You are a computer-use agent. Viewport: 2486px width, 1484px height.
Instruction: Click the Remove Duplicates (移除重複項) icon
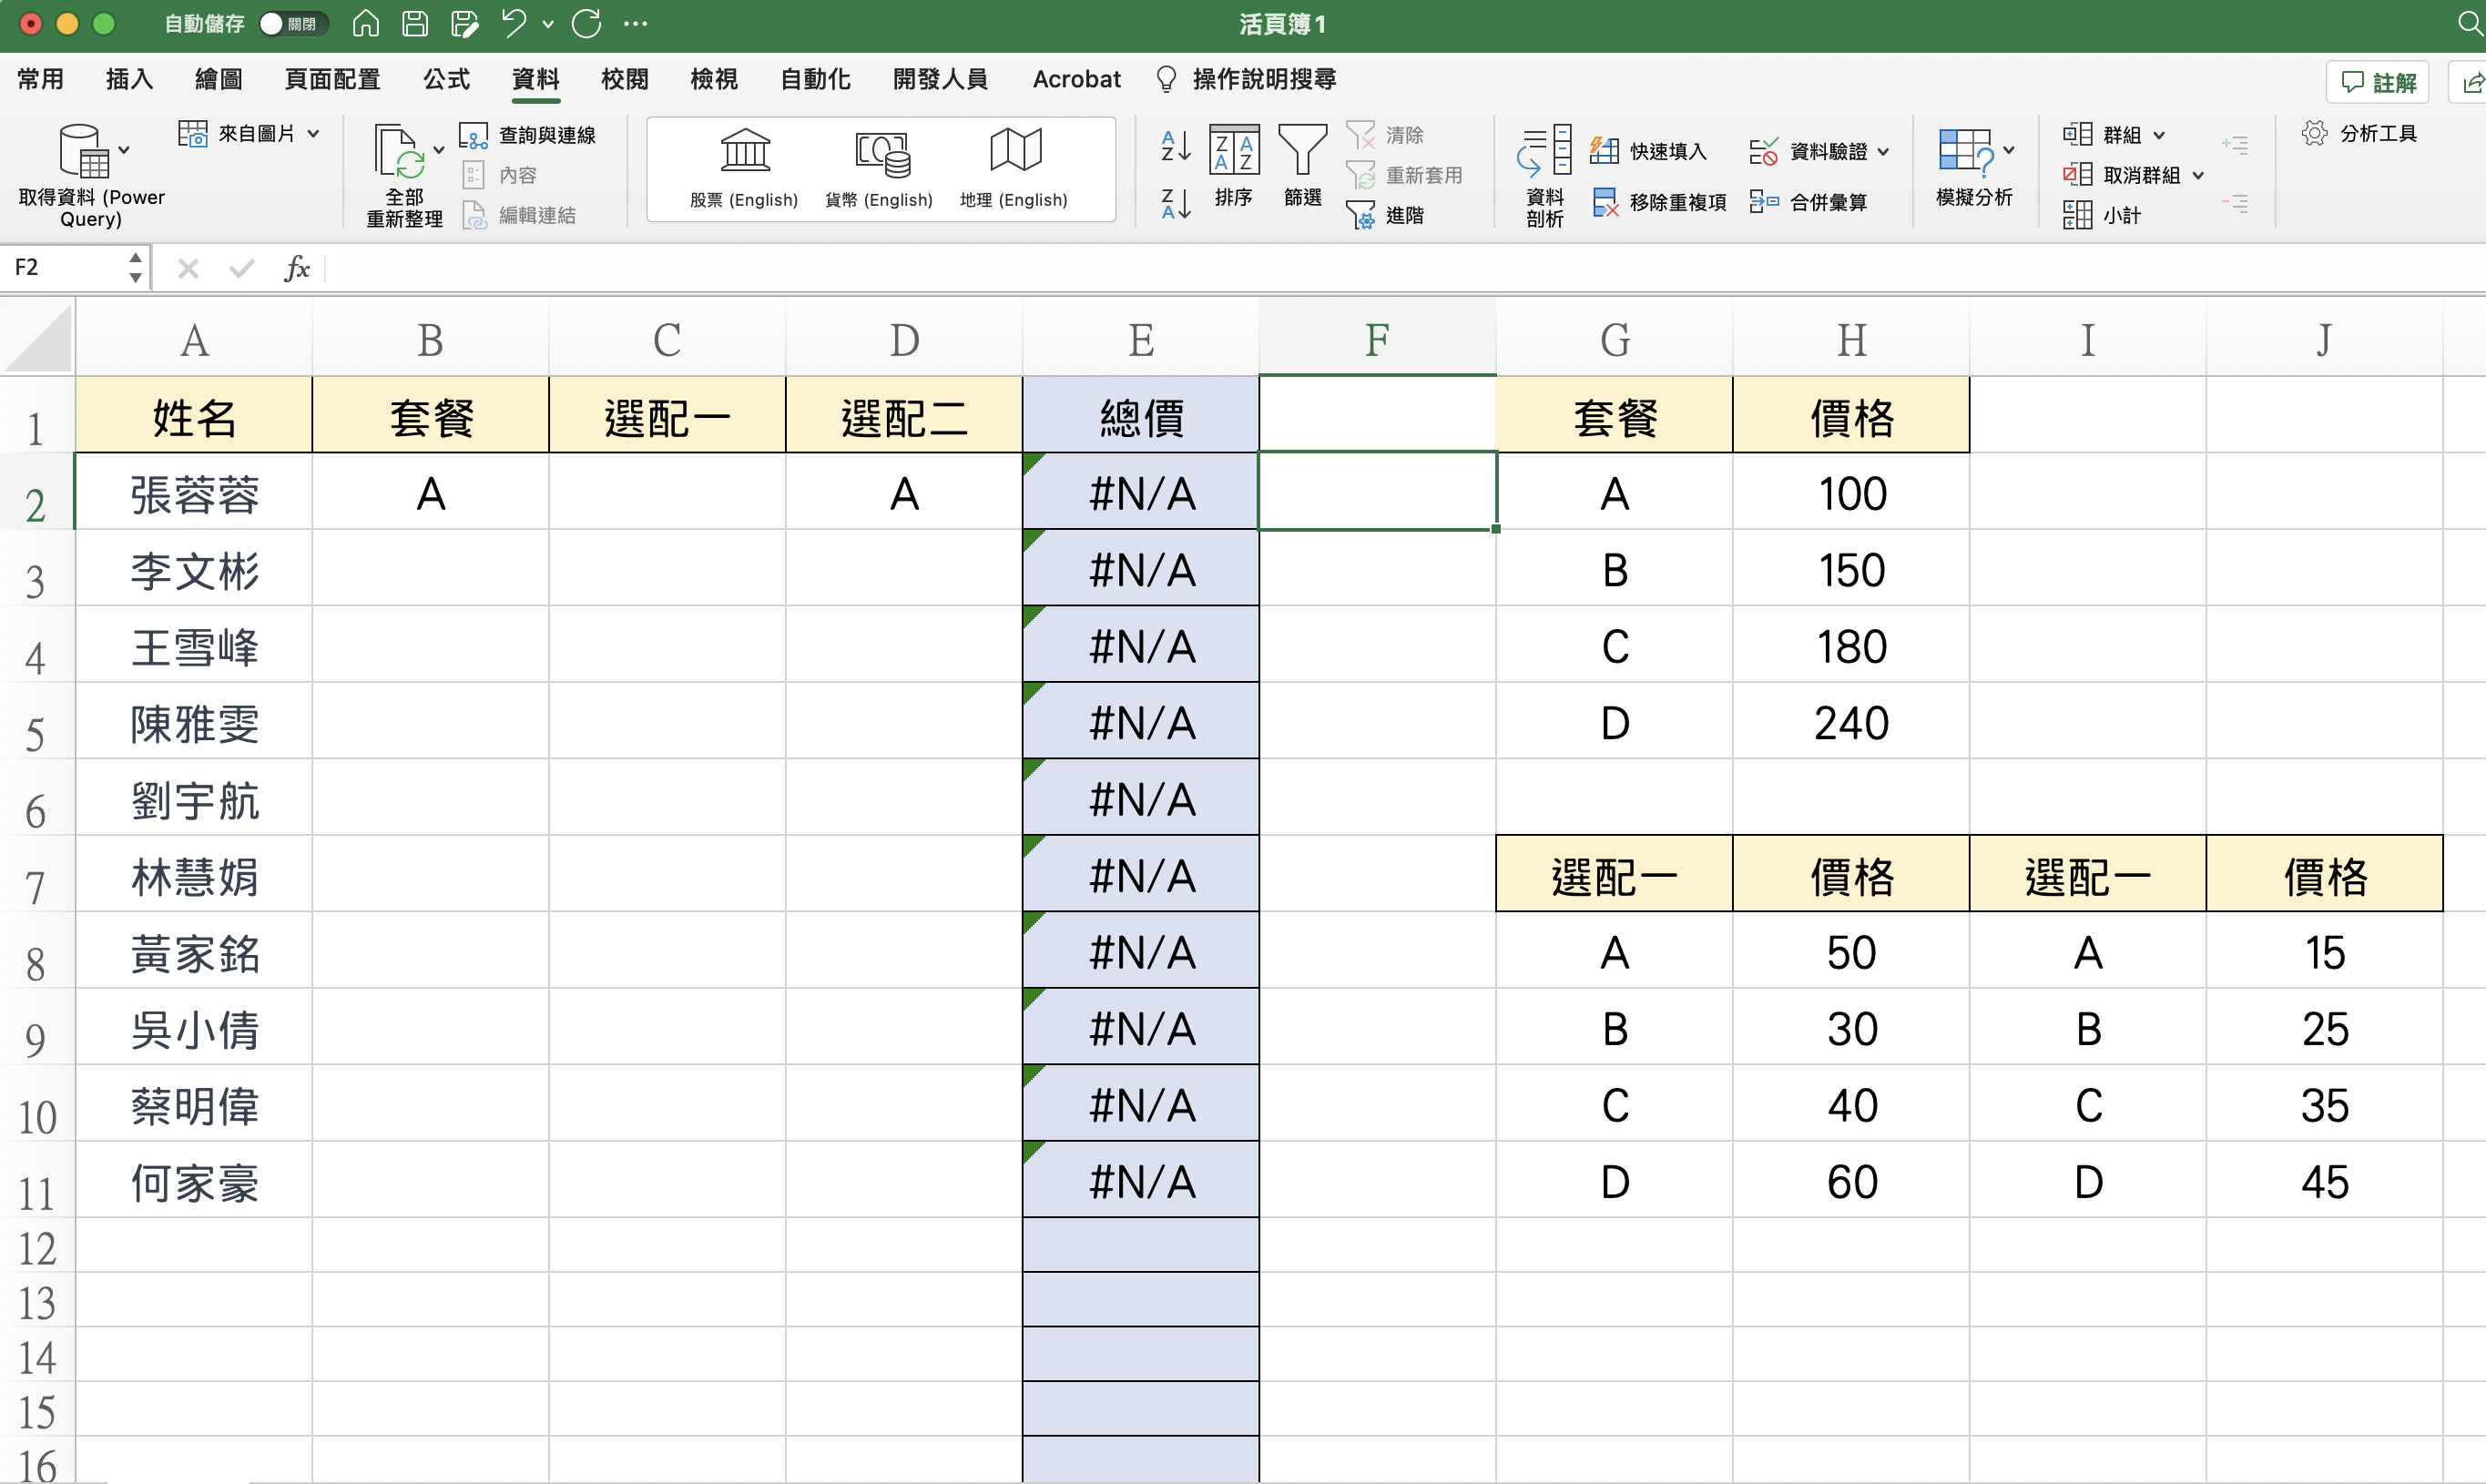(x=1605, y=203)
